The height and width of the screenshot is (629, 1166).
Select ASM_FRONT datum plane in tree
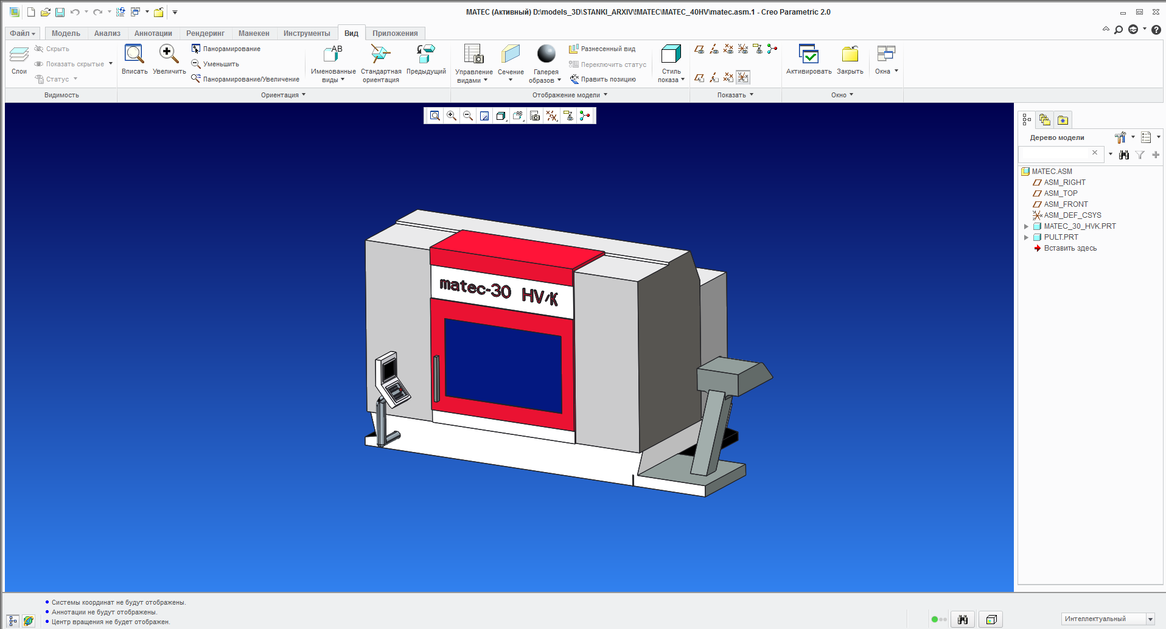[x=1066, y=204]
